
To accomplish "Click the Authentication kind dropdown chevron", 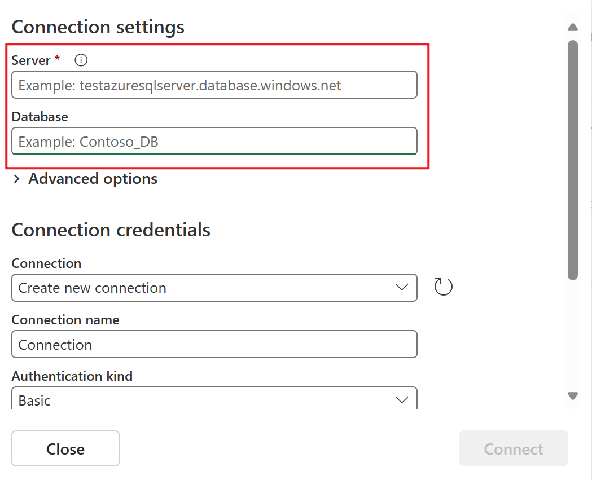I will click(402, 399).
